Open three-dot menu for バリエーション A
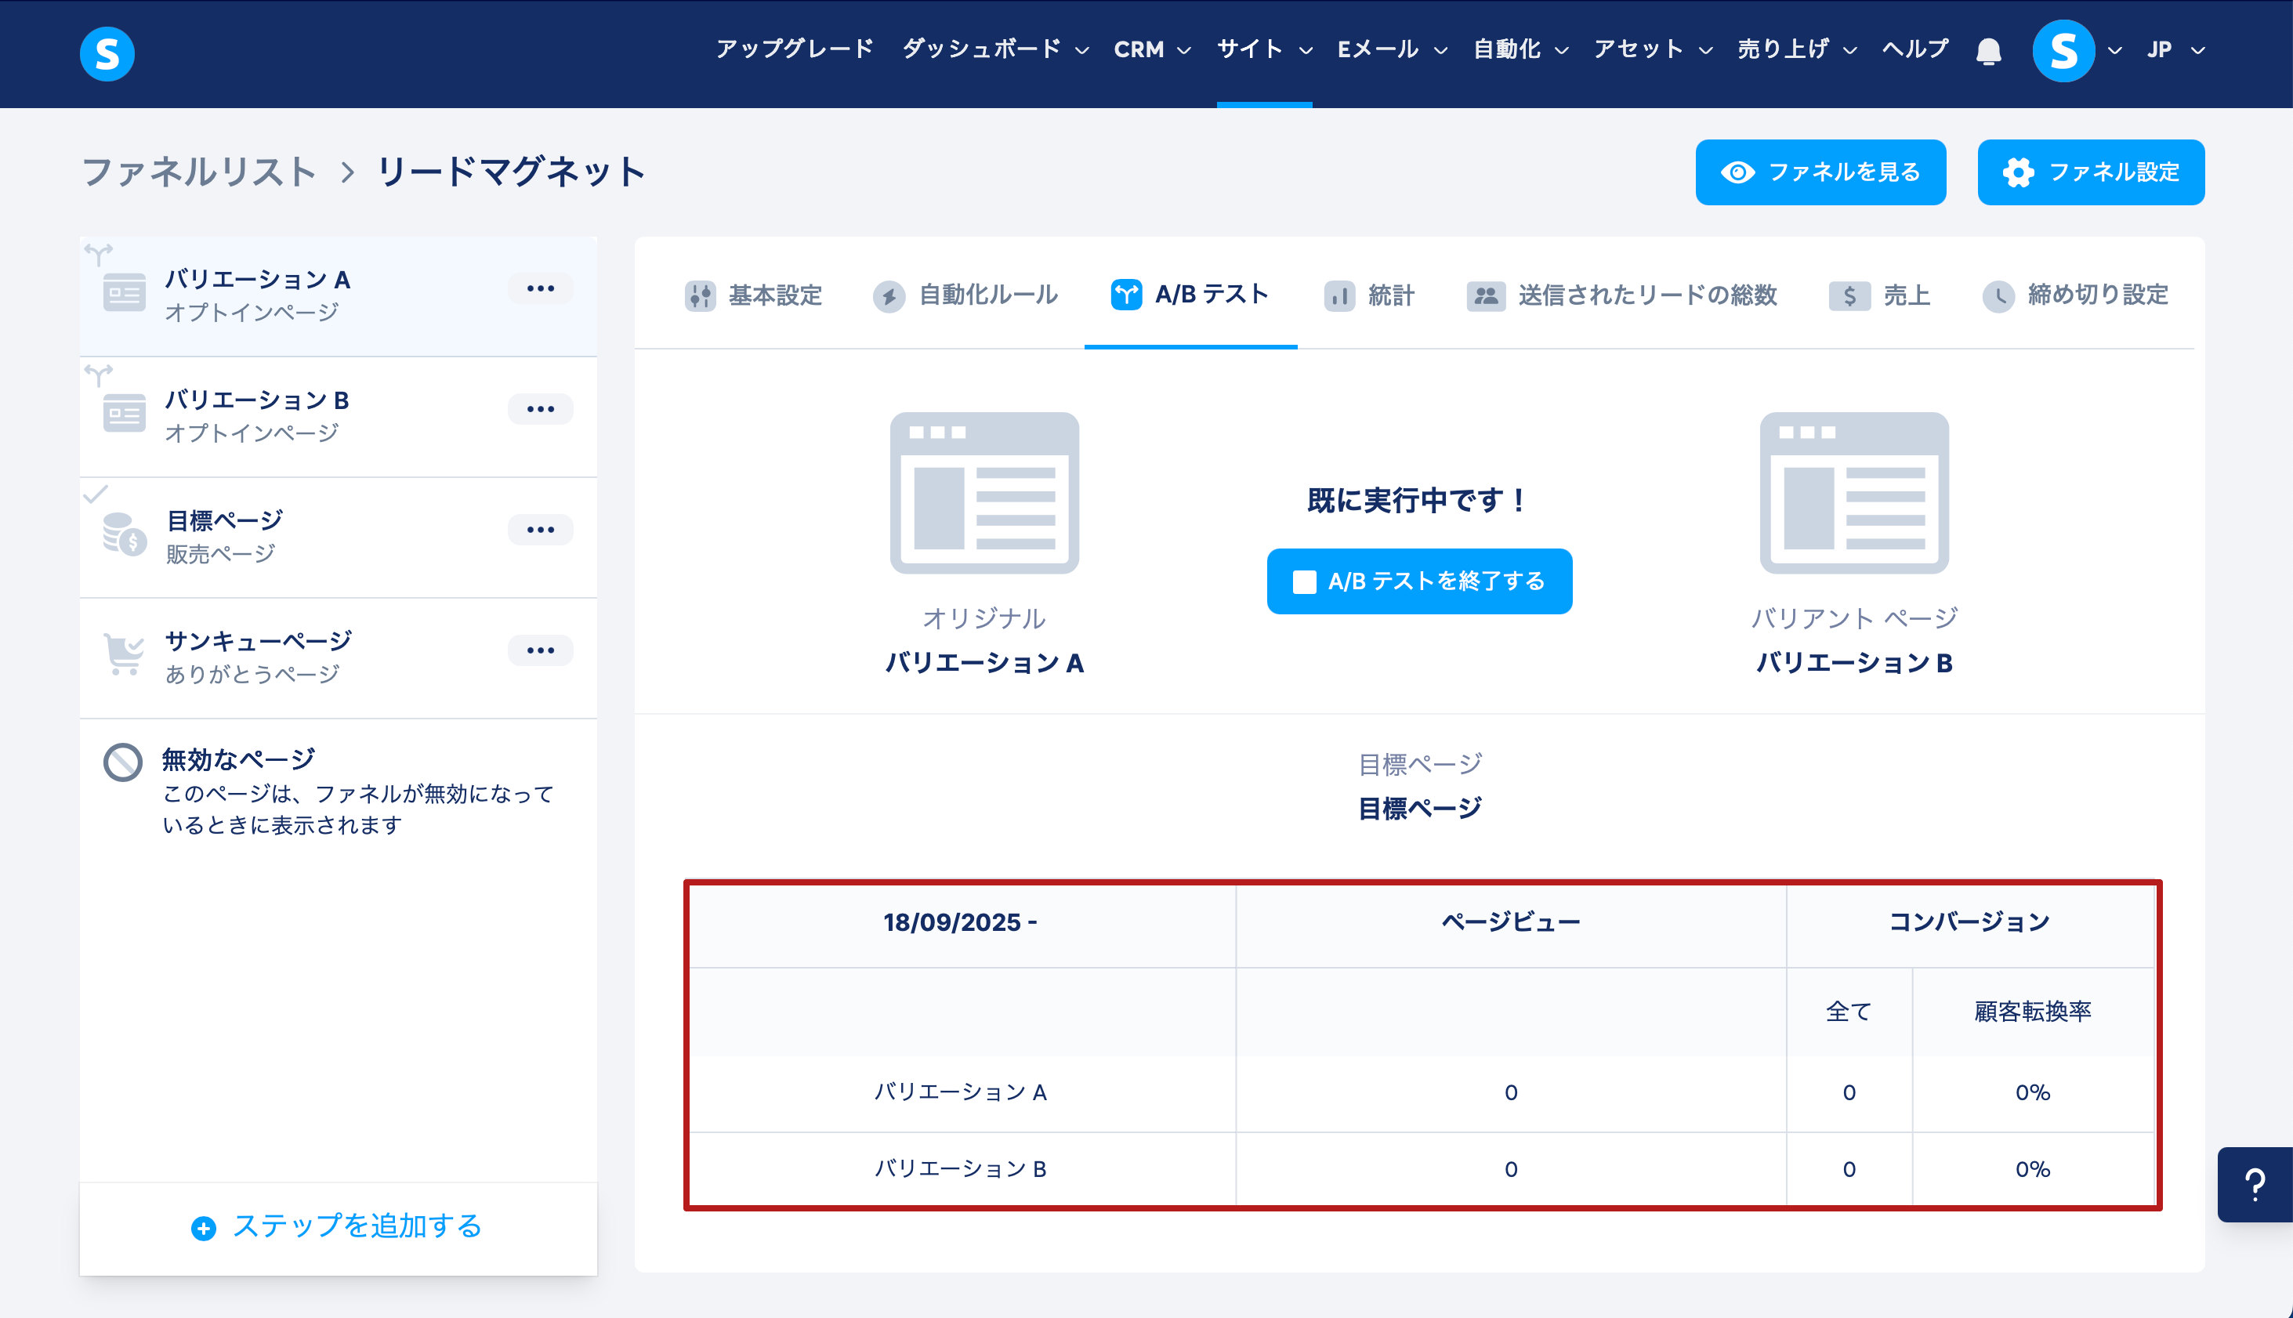The height and width of the screenshot is (1318, 2293). coord(541,289)
